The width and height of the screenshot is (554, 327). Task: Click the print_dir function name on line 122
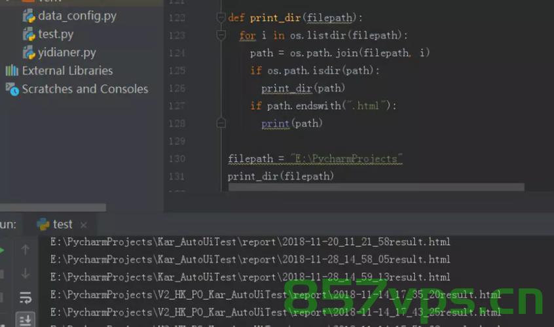pos(275,18)
